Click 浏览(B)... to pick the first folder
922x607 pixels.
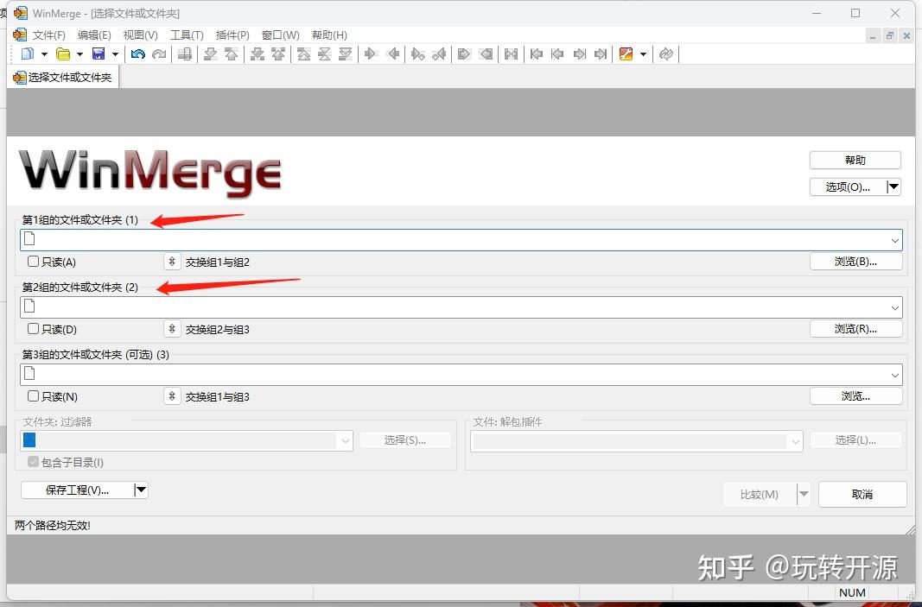click(x=855, y=261)
